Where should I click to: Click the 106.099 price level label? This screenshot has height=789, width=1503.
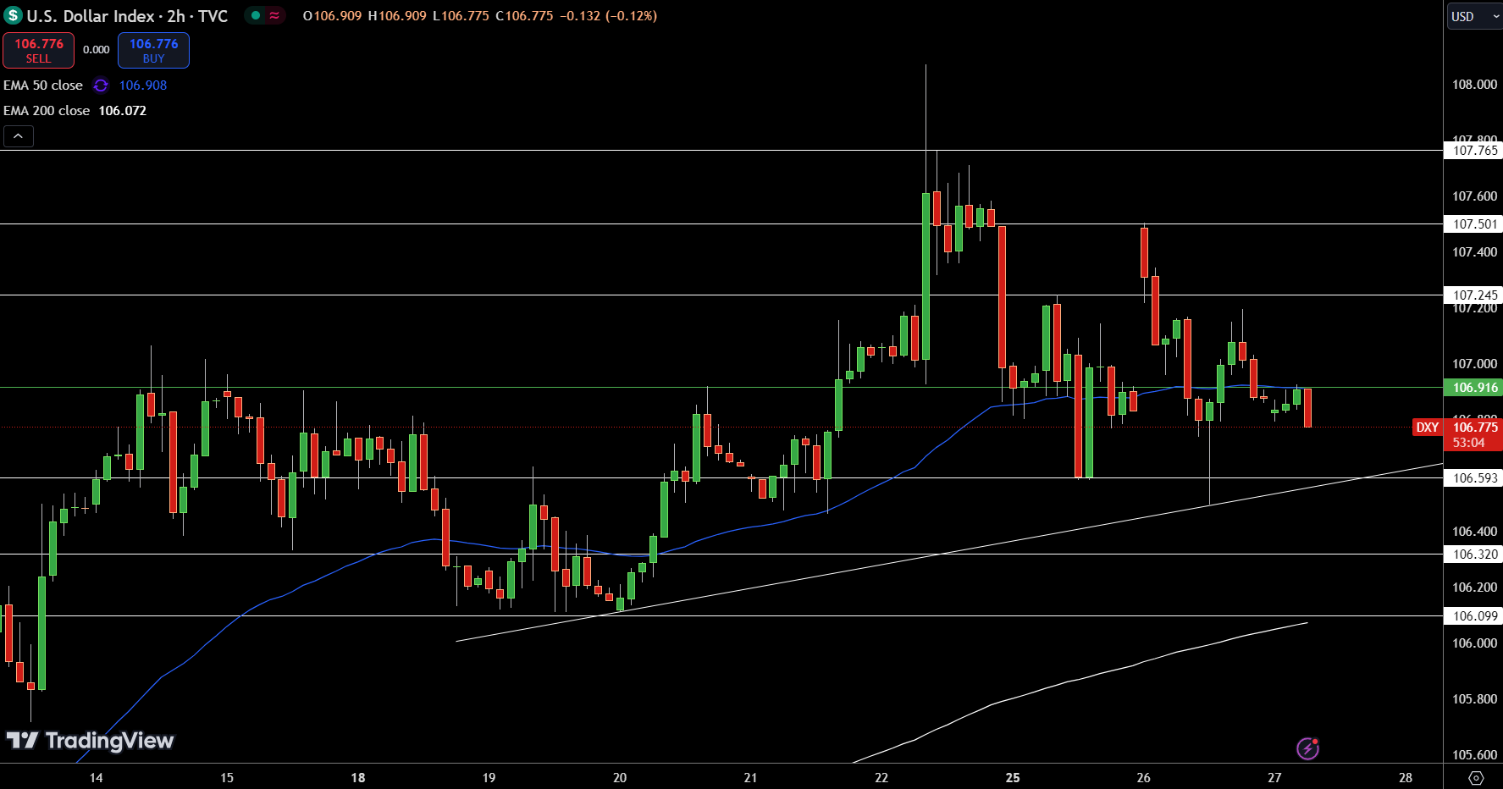click(1475, 616)
